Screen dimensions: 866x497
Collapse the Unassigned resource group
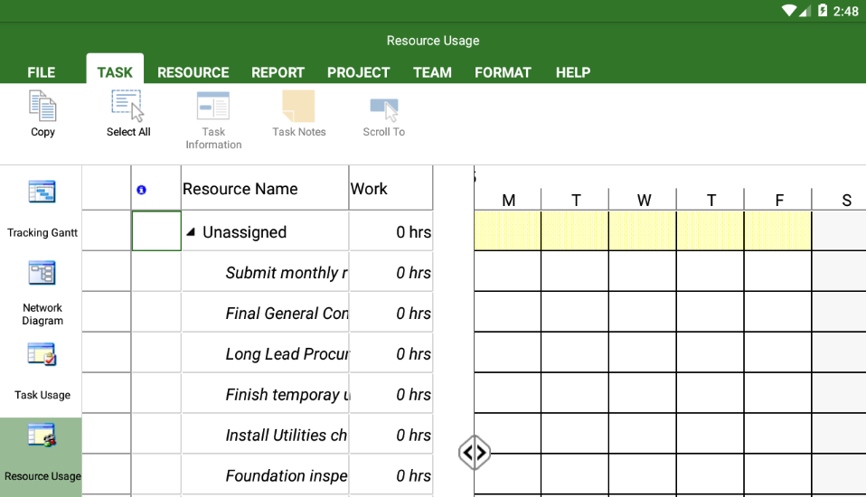191,232
